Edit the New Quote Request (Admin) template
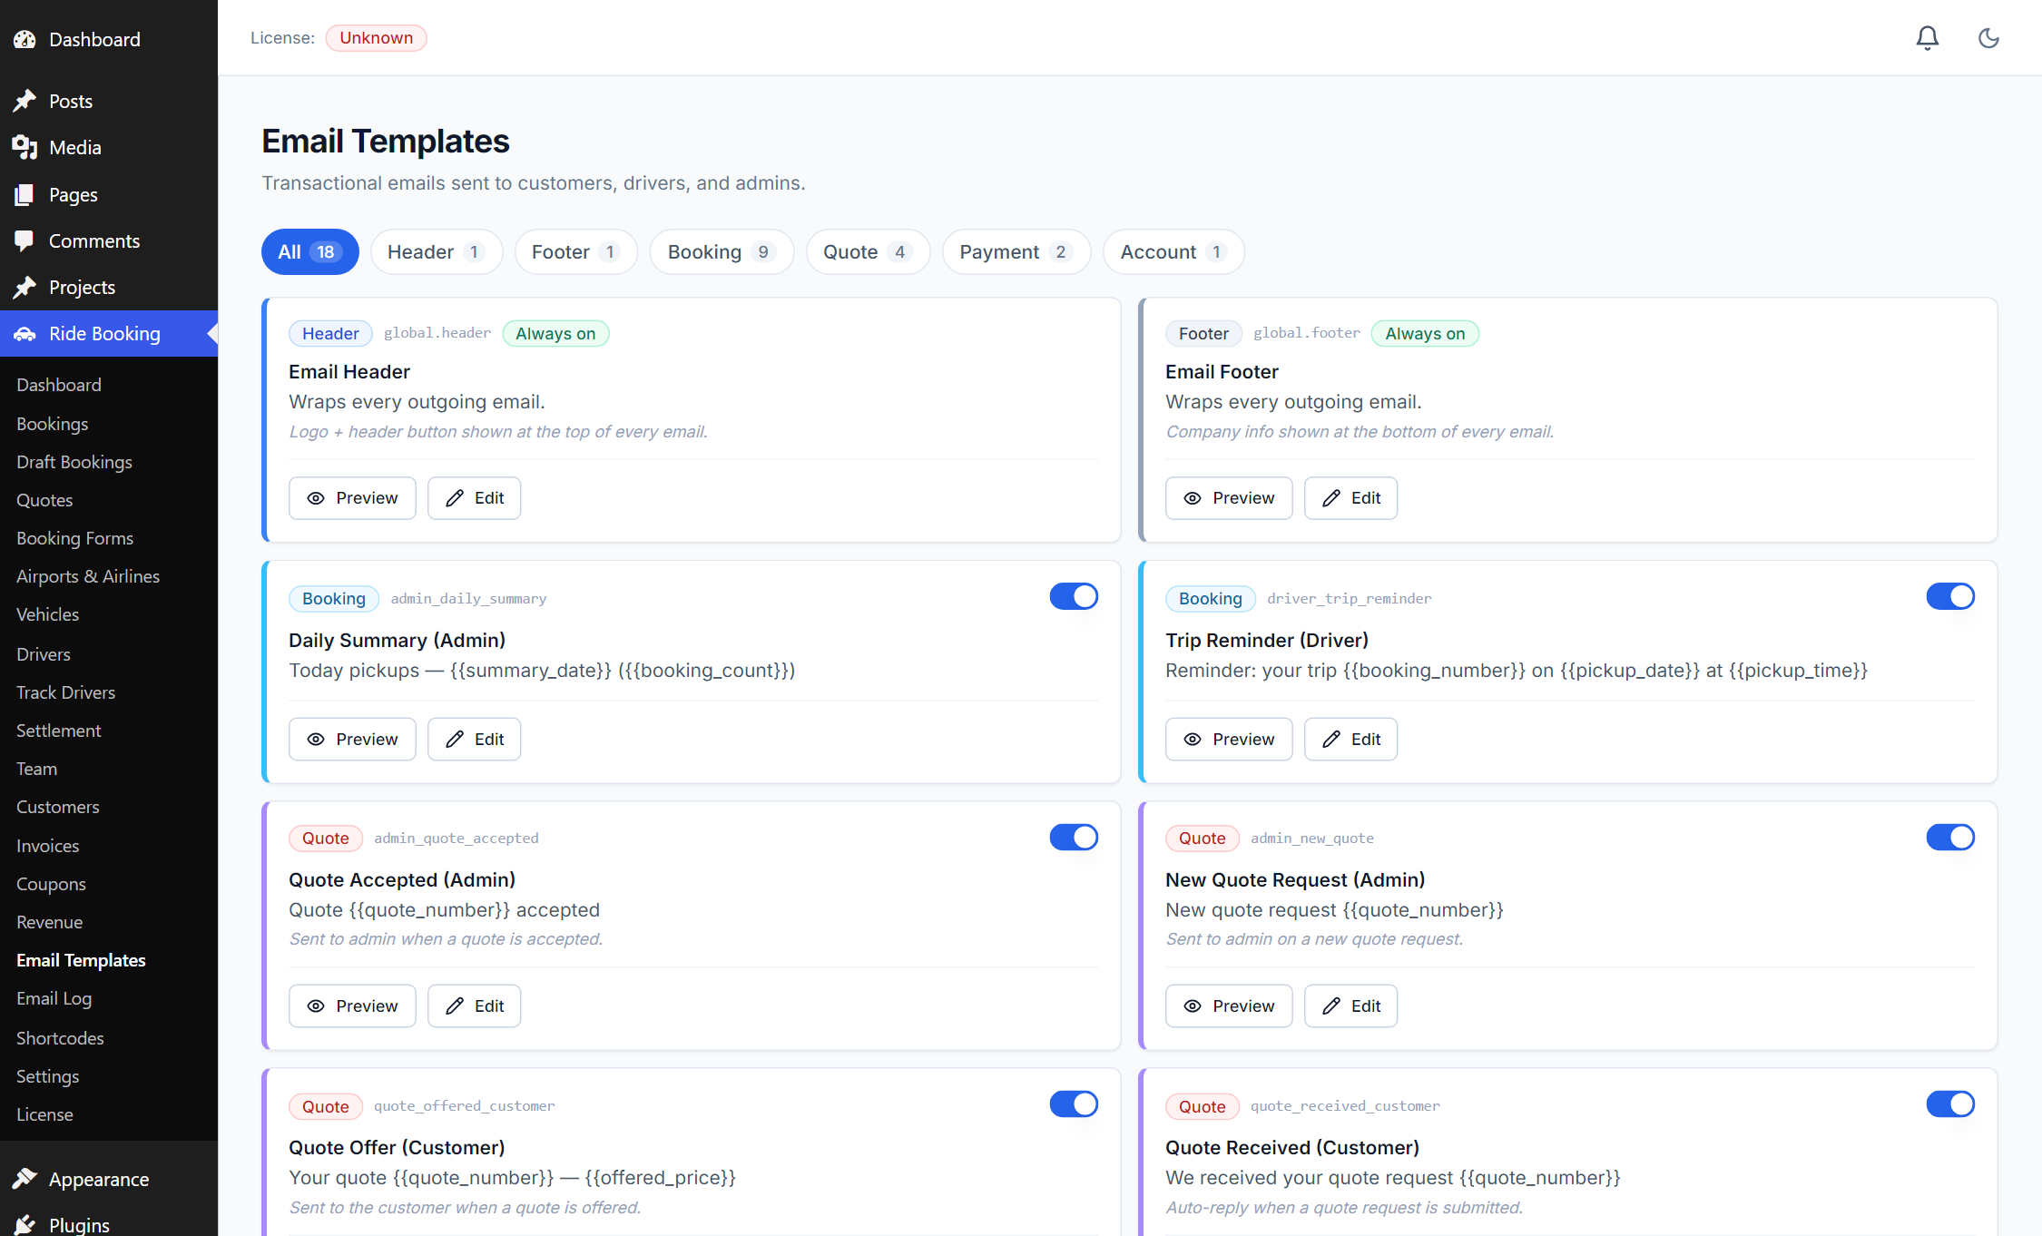The height and width of the screenshot is (1236, 2042). tap(1350, 1005)
